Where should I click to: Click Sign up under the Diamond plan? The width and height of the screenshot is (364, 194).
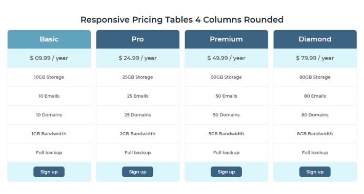(315, 172)
